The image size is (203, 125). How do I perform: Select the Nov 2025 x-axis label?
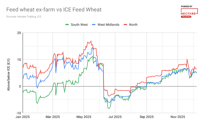point(178,117)
